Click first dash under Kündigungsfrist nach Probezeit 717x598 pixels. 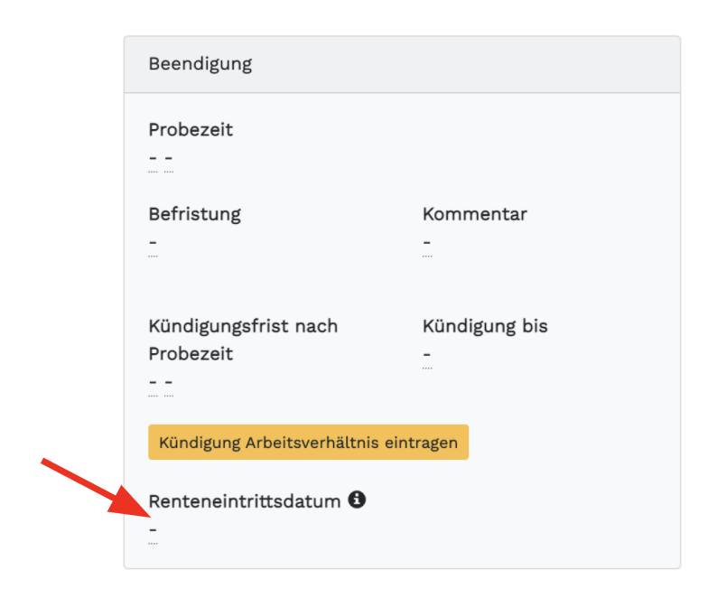(153, 383)
